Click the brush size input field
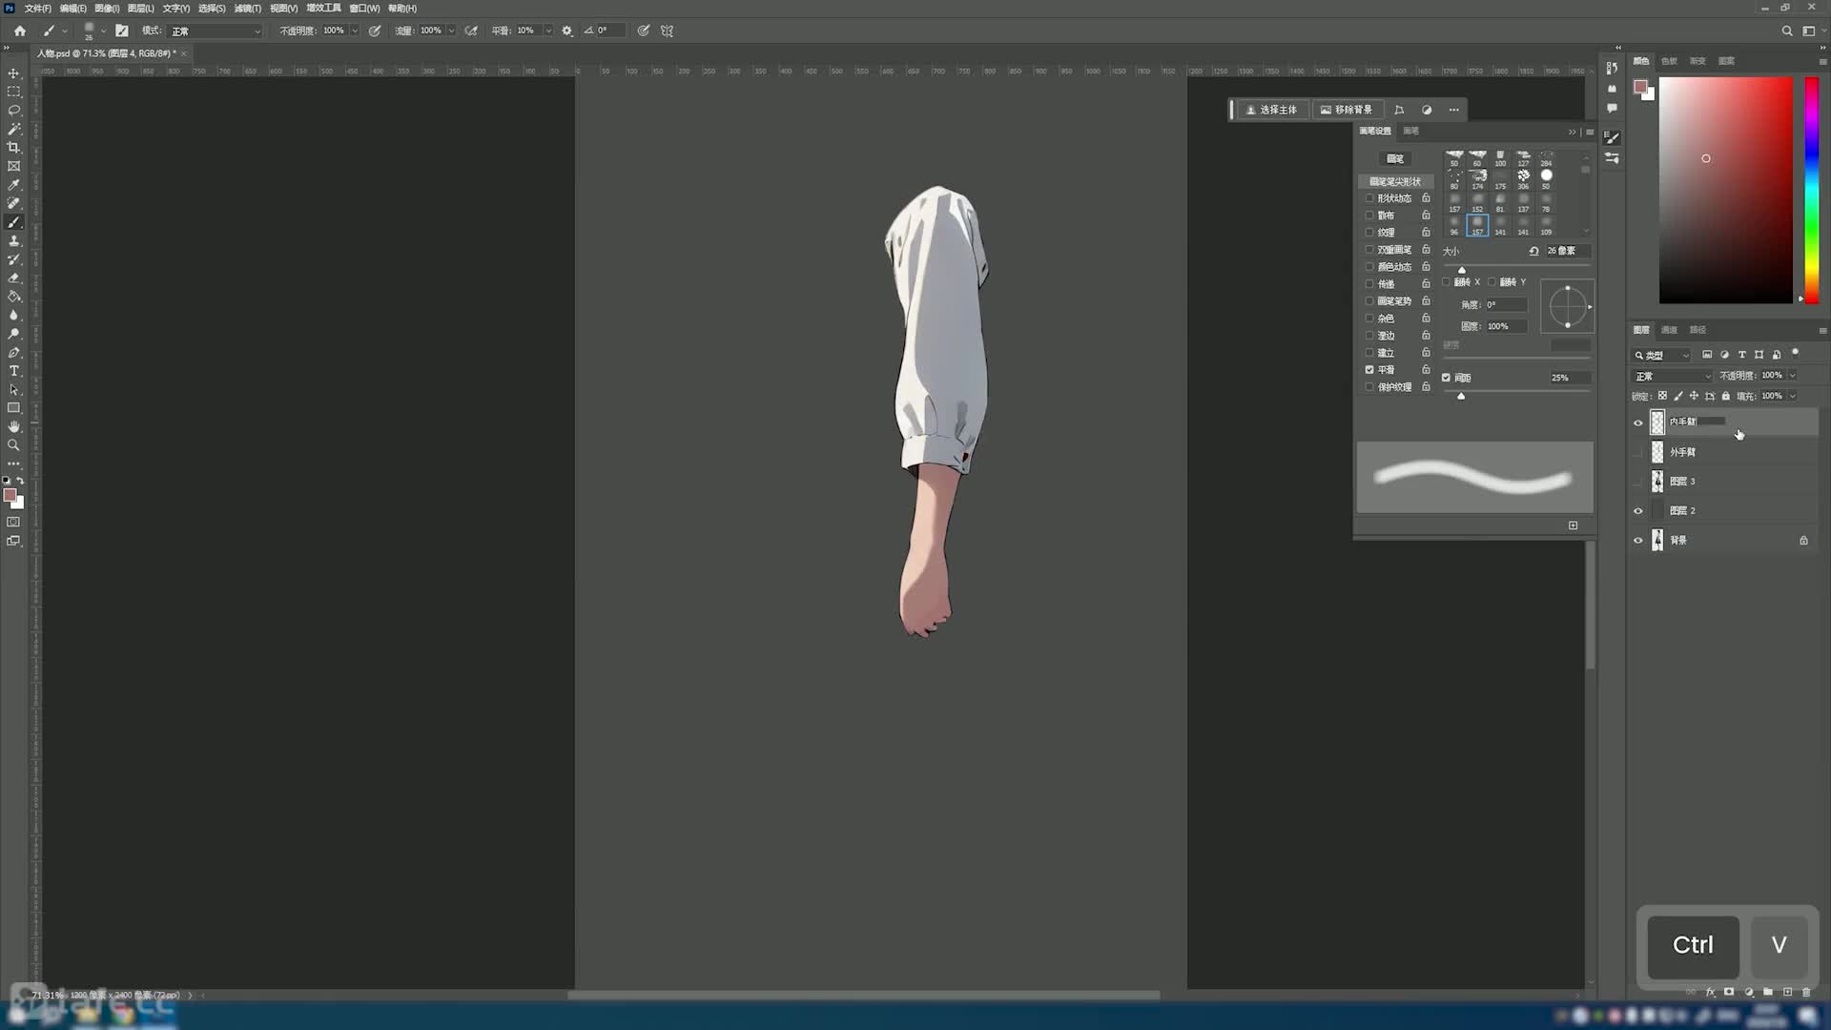Viewport: 1831px width, 1030px height. [x=1567, y=251]
